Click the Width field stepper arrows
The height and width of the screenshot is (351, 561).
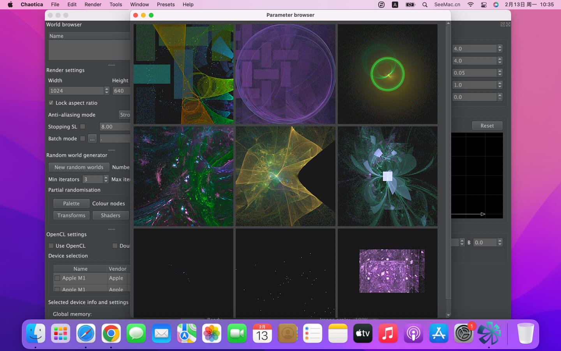pyautogui.click(x=107, y=90)
